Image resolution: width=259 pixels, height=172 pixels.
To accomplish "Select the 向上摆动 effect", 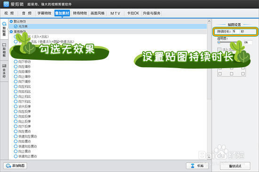I will [22, 151].
